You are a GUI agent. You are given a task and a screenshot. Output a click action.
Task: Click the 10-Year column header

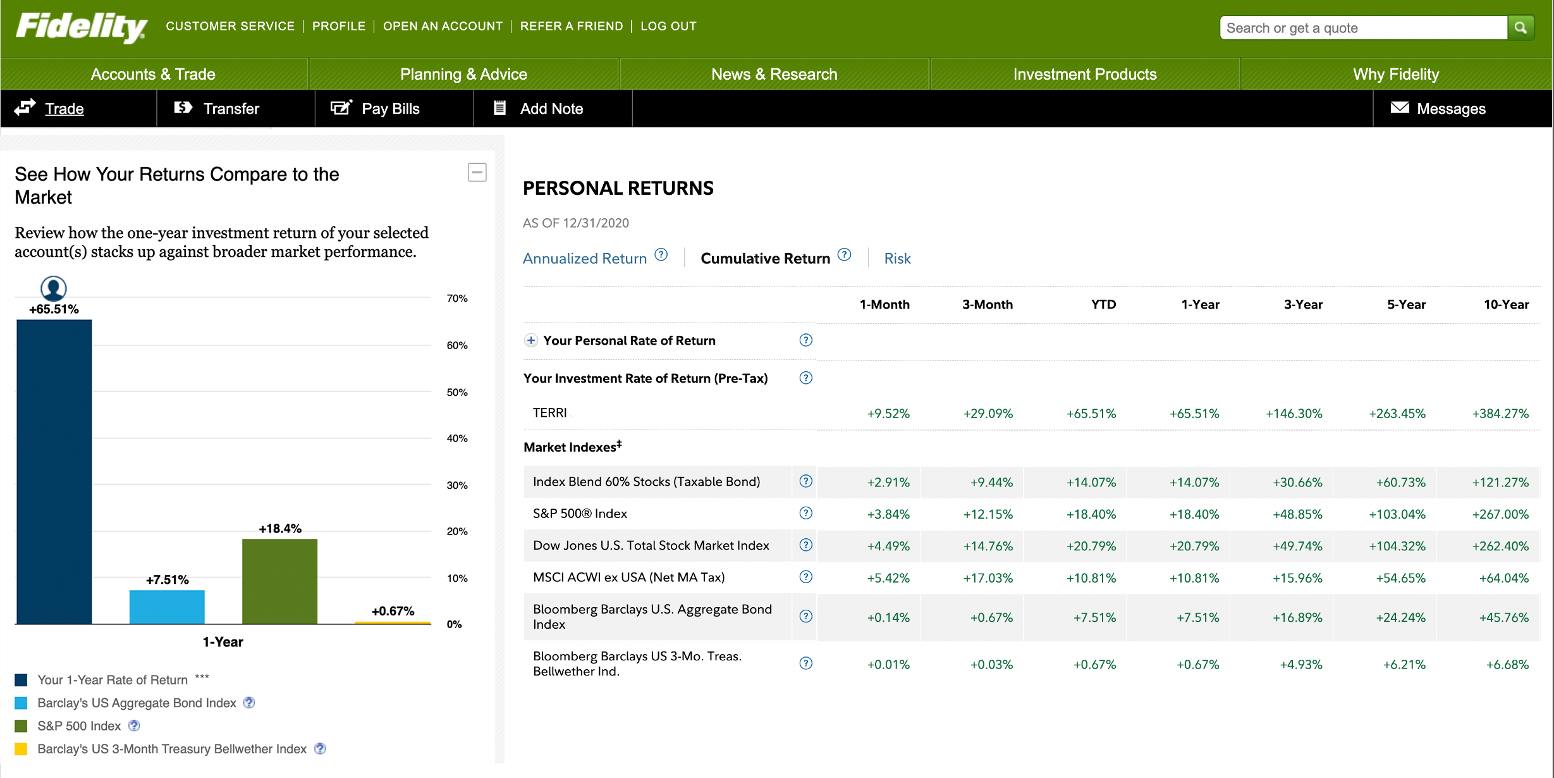tap(1506, 304)
